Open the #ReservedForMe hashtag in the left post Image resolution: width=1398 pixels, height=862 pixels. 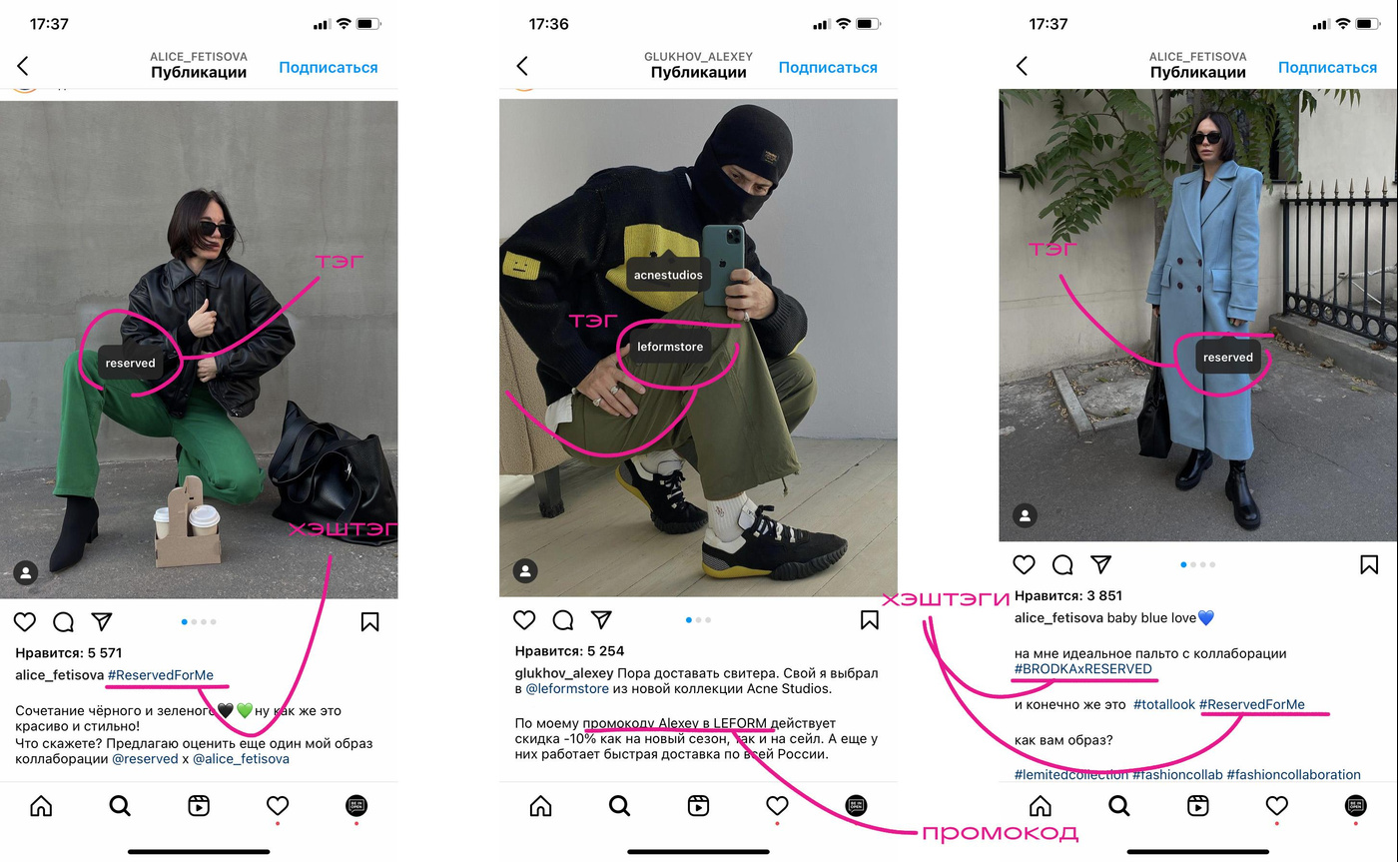161,675
